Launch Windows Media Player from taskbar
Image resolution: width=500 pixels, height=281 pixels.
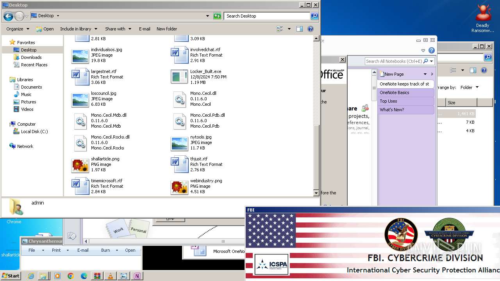coord(57,276)
